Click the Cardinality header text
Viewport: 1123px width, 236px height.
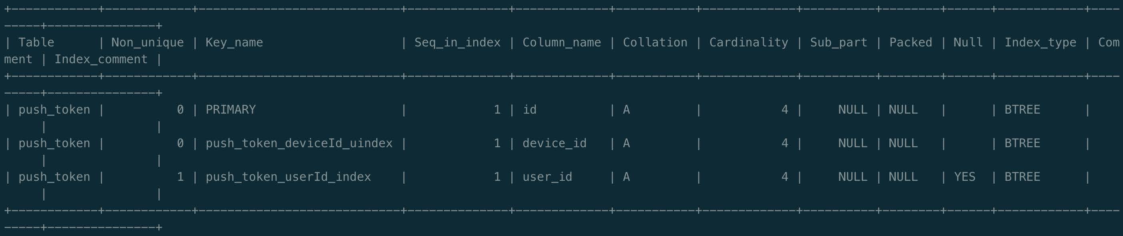click(x=749, y=42)
